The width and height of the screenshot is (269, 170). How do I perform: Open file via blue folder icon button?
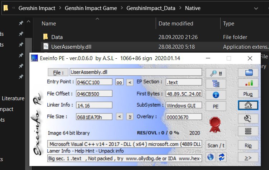coord(248,72)
